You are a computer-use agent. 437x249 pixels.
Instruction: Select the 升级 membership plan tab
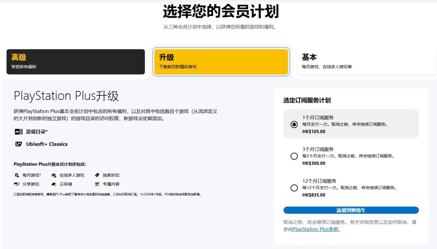coord(221,61)
